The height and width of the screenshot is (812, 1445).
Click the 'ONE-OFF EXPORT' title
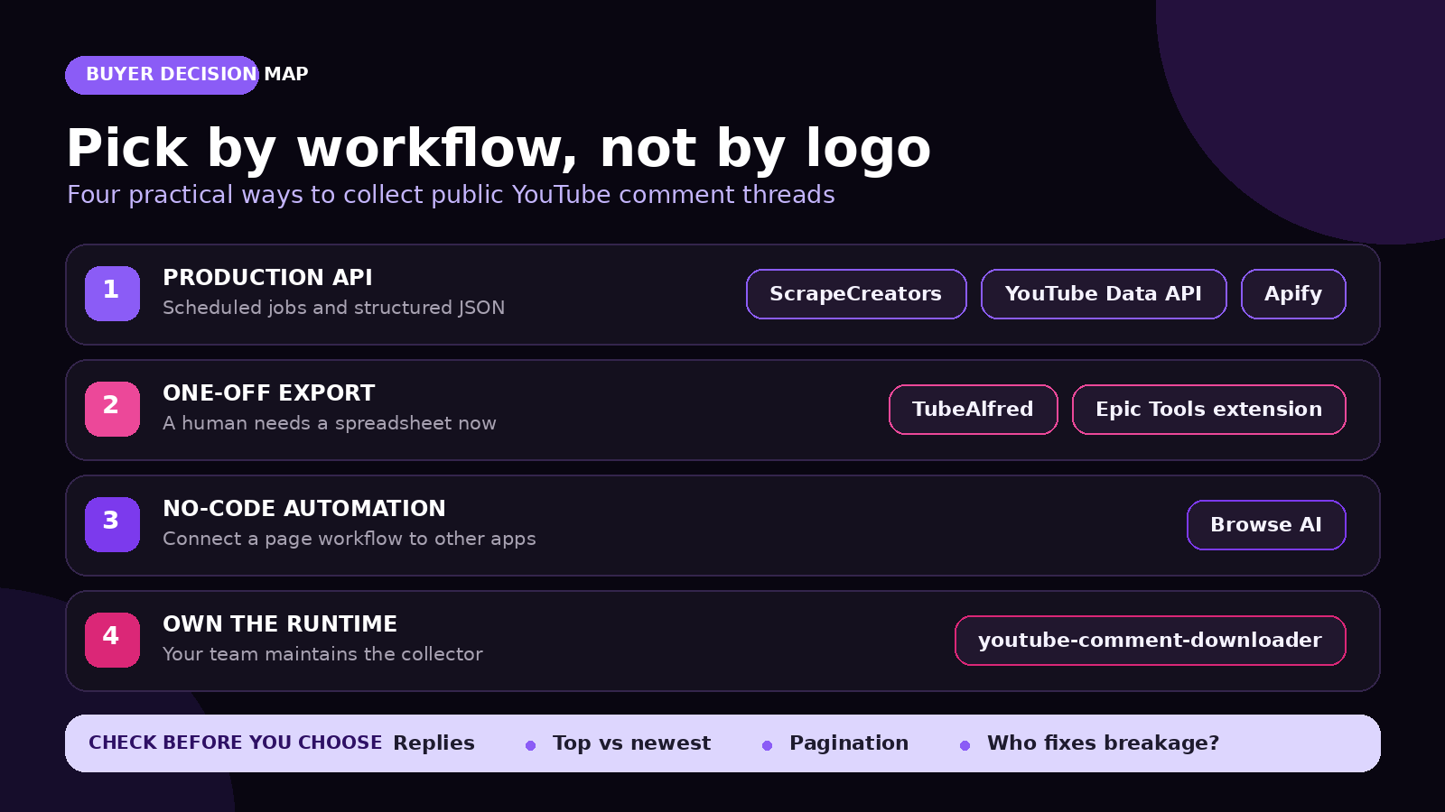coord(268,393)
